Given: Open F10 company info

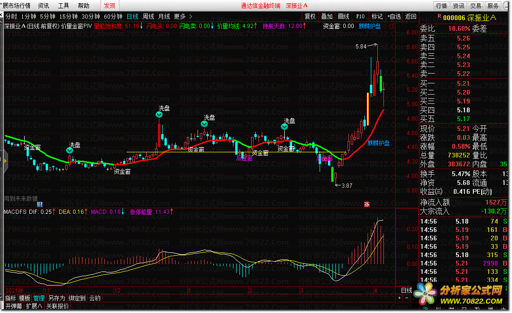Looking at the screenshot, I should (360, 16).
